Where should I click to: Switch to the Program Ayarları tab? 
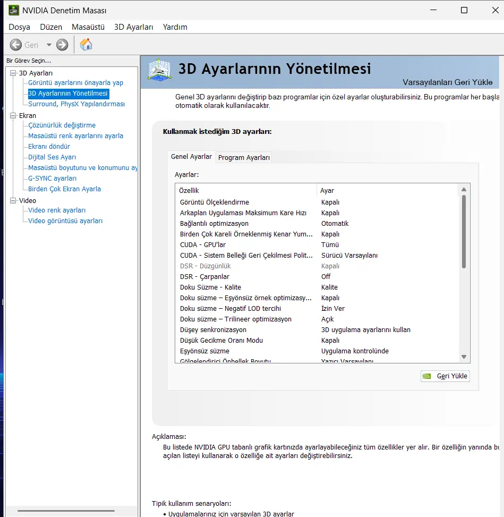244,158
